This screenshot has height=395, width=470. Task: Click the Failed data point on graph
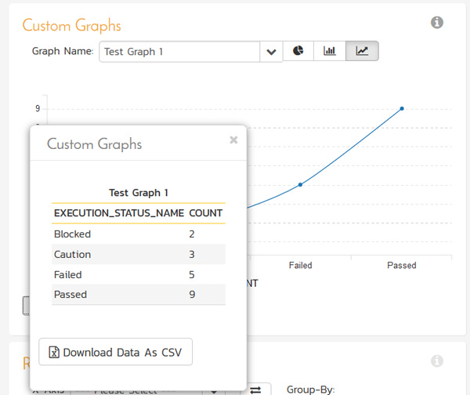[300, 184]
